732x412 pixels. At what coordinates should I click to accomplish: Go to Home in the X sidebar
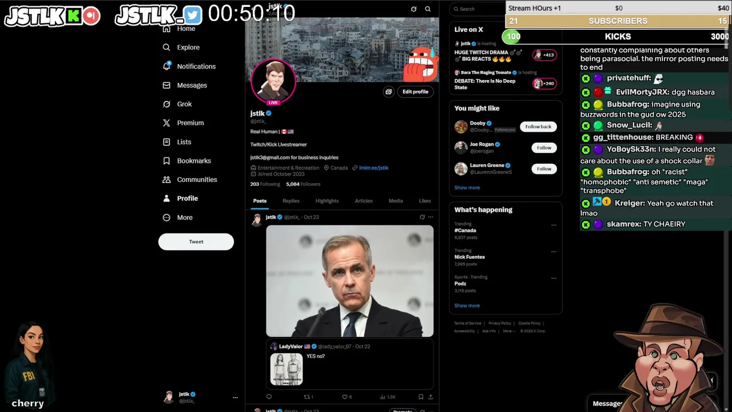click(186, 29)
